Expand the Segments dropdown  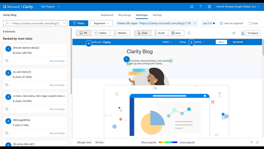[x=101, y=23]
